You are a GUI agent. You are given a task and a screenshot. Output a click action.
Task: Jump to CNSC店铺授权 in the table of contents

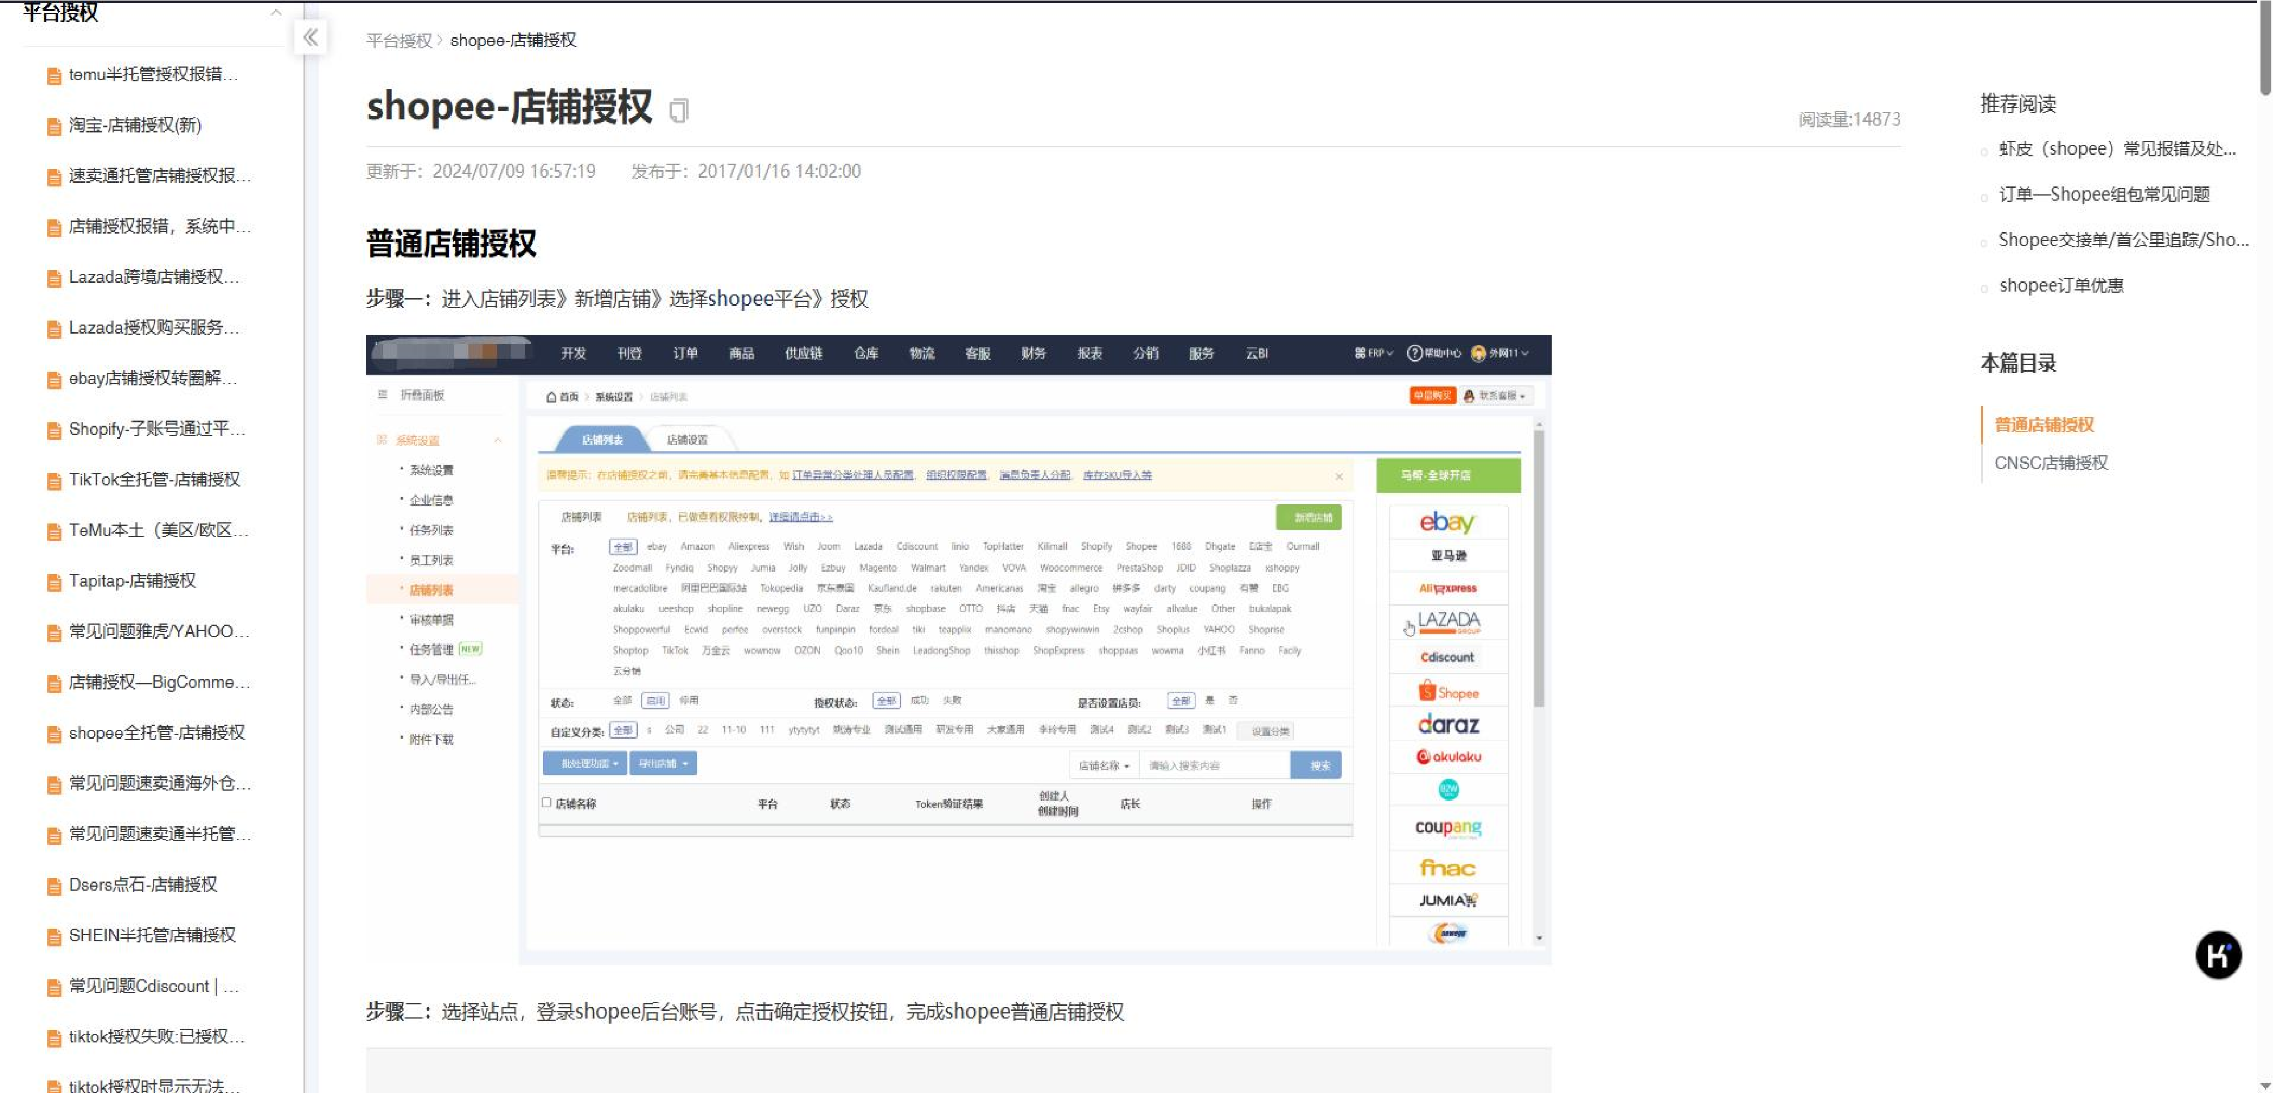tap(2051, 463)
